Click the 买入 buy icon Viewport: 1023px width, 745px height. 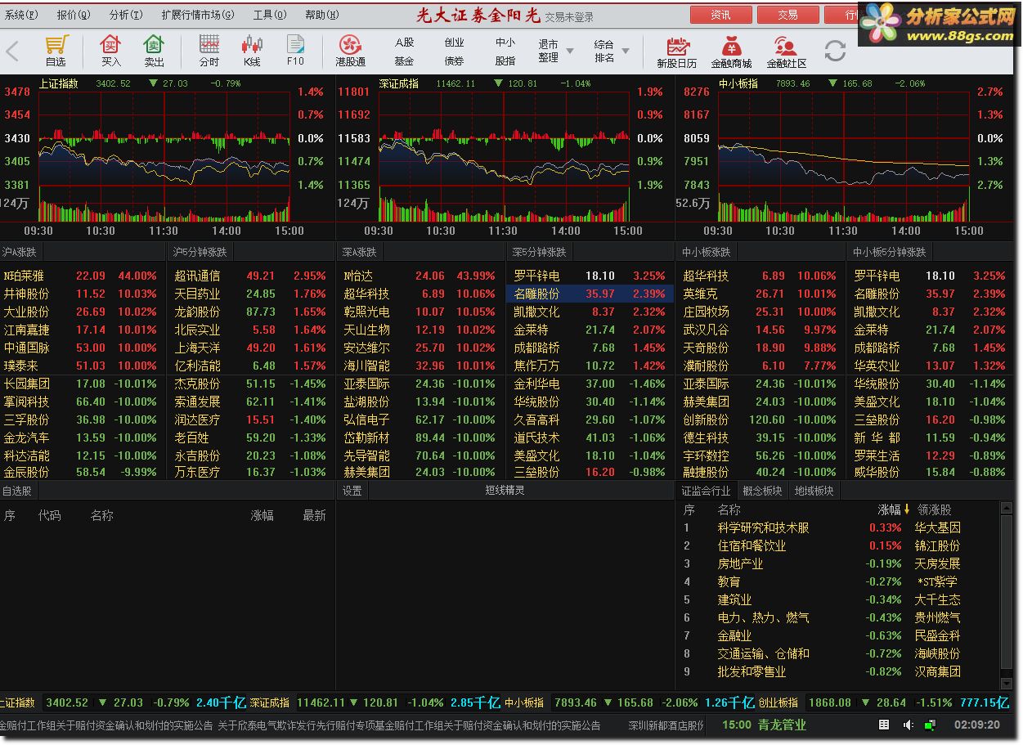pyautogui.click(x=110, y=51)
